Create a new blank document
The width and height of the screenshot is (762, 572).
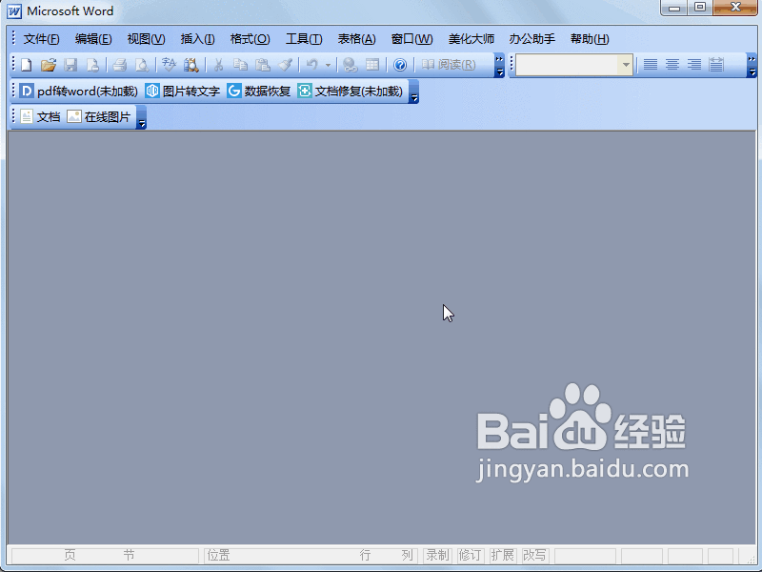pos(25,64)
